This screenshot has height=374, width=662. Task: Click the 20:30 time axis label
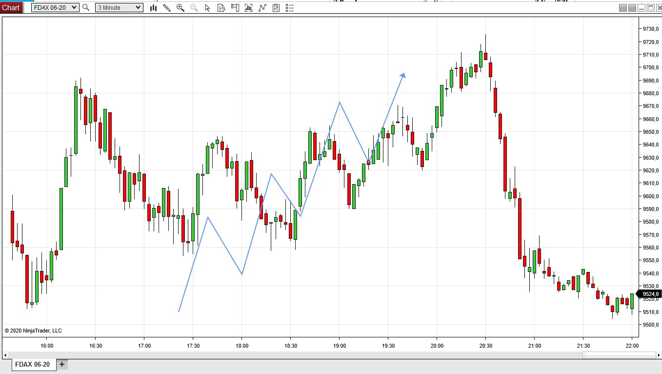tap(485, 346)
